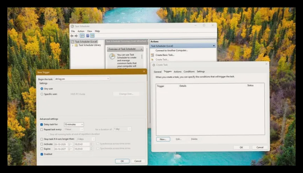Click the New... button in Triggers tab

(163, 139)
